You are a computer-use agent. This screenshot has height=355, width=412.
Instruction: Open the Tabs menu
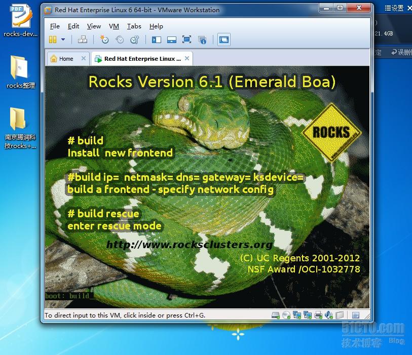134,26
